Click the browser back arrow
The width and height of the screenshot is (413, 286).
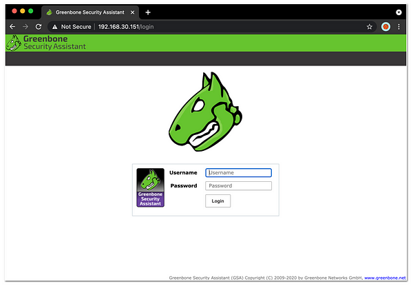(x=12, y=27)
